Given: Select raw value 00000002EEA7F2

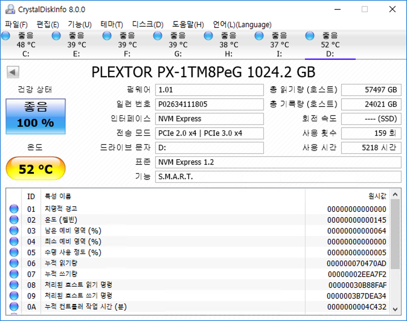Looking at the screenshot, I should pos(357,274).
